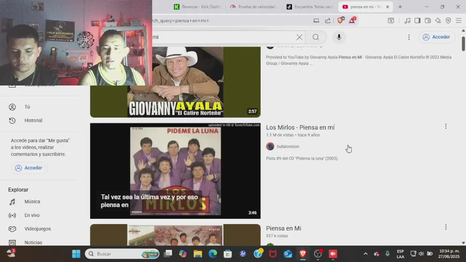Open a new browser tab with plus

click(x=400, y=7)
